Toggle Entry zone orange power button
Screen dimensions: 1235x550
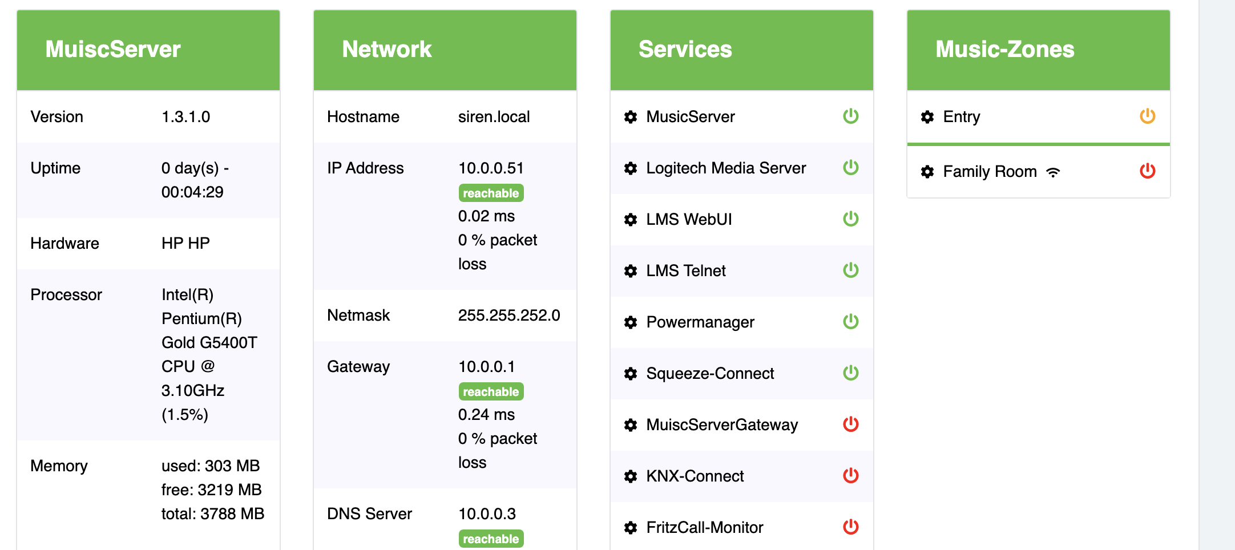tap(1147, 116)
